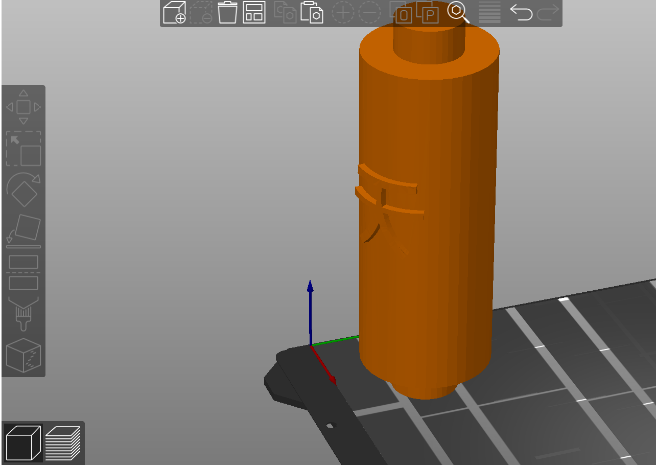Click the Redo arrow
The width and height of the screenshot is (656, 466).
coord(548,12)
